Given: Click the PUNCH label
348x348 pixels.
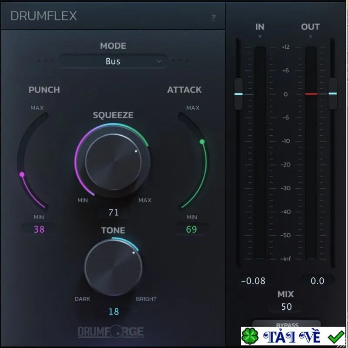Looking at the screenshot, I should point(44,90).
